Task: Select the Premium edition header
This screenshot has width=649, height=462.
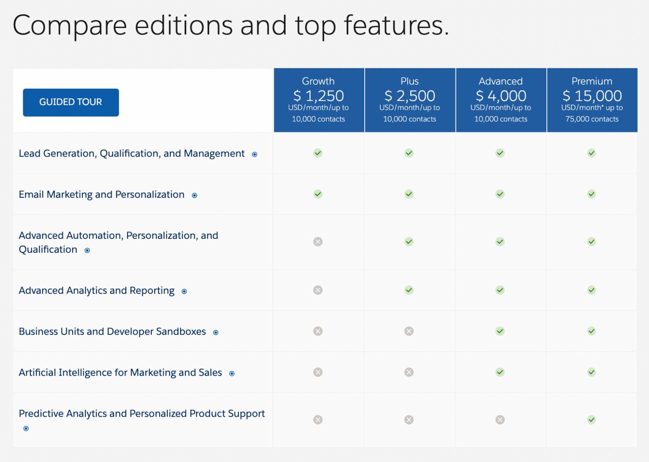Action: point(592,100)
